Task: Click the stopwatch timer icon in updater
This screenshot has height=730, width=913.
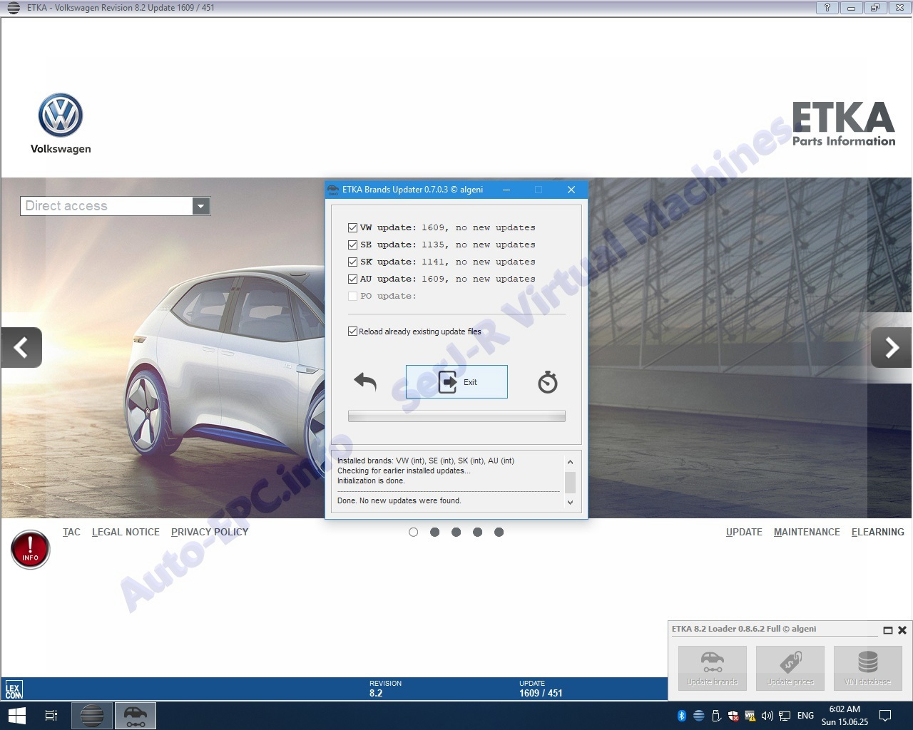Action: 547,382
